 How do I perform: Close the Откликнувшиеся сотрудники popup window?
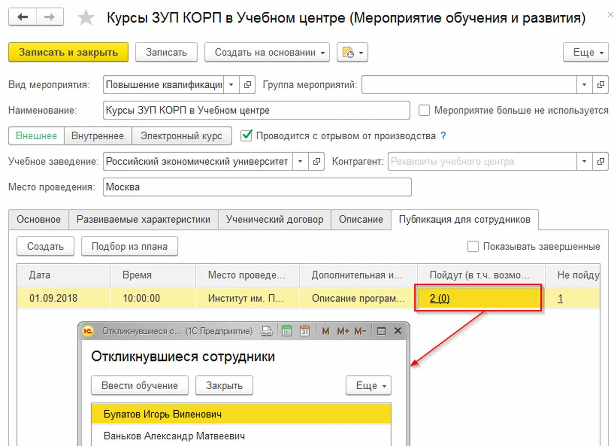point(398,331)
